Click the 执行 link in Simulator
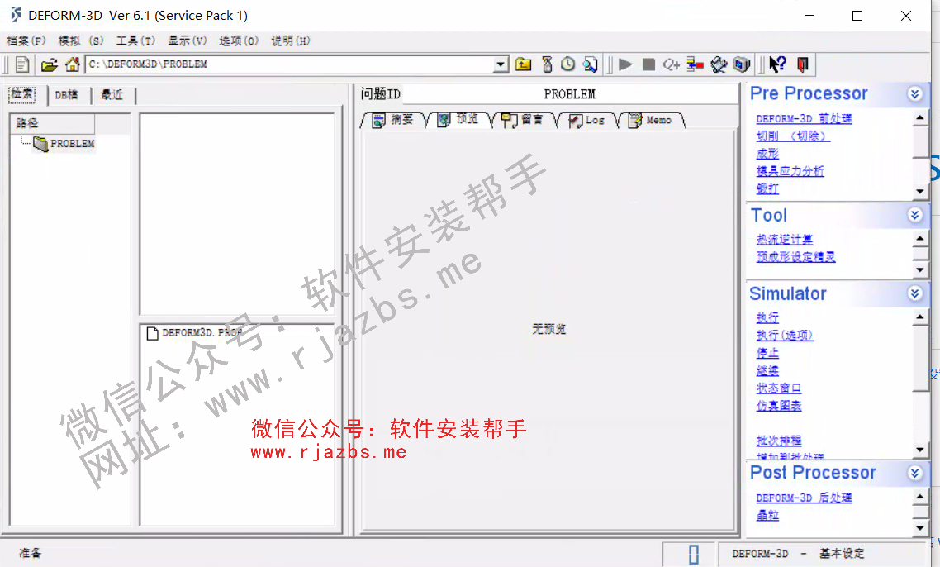The height and width of the screenshot is (567, 940). pyautogui.click(x=768, y=317)
